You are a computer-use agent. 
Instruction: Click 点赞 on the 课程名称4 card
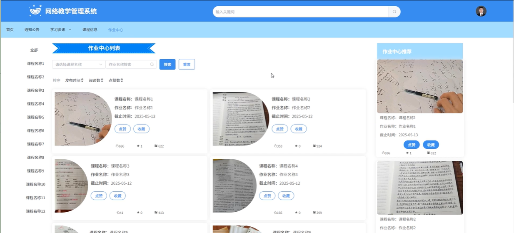(267, 196)
